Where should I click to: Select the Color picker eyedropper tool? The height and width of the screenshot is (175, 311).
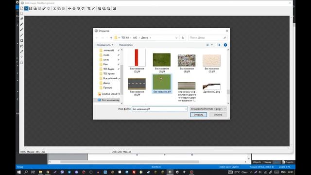pyautogui.click(x=22, y=52)
